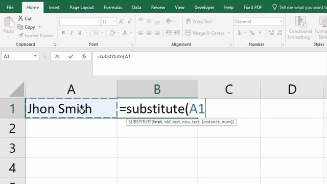Switch to the Data tab
327x184 pixels.
coord(136,8)
